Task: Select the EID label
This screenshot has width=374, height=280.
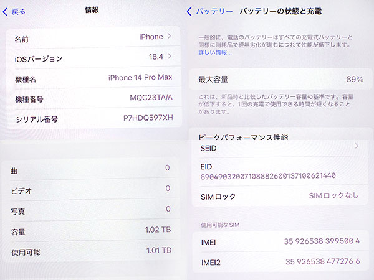Action: (206, 167)
